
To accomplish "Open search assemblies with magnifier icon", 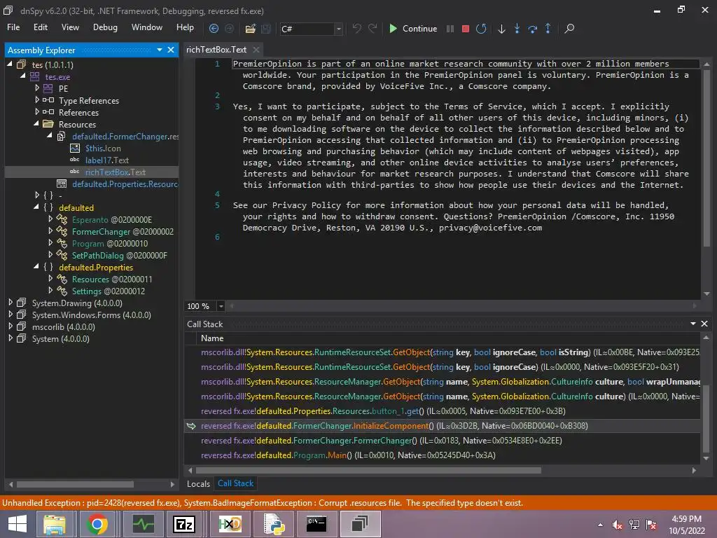I will click(x=569, y=28).
